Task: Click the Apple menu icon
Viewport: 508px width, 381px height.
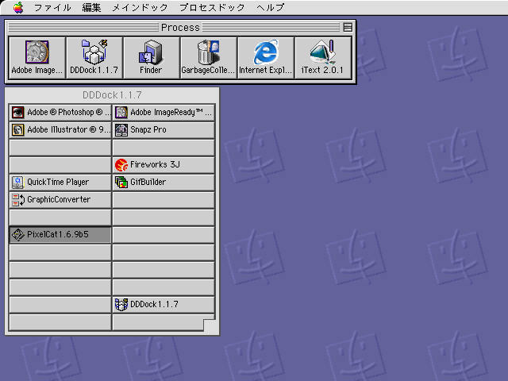Action: pos(18,7)
